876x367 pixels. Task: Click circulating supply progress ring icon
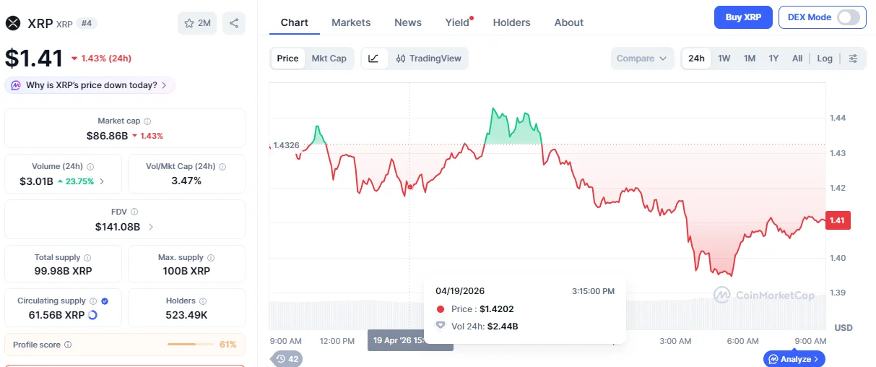coord(93,315)
